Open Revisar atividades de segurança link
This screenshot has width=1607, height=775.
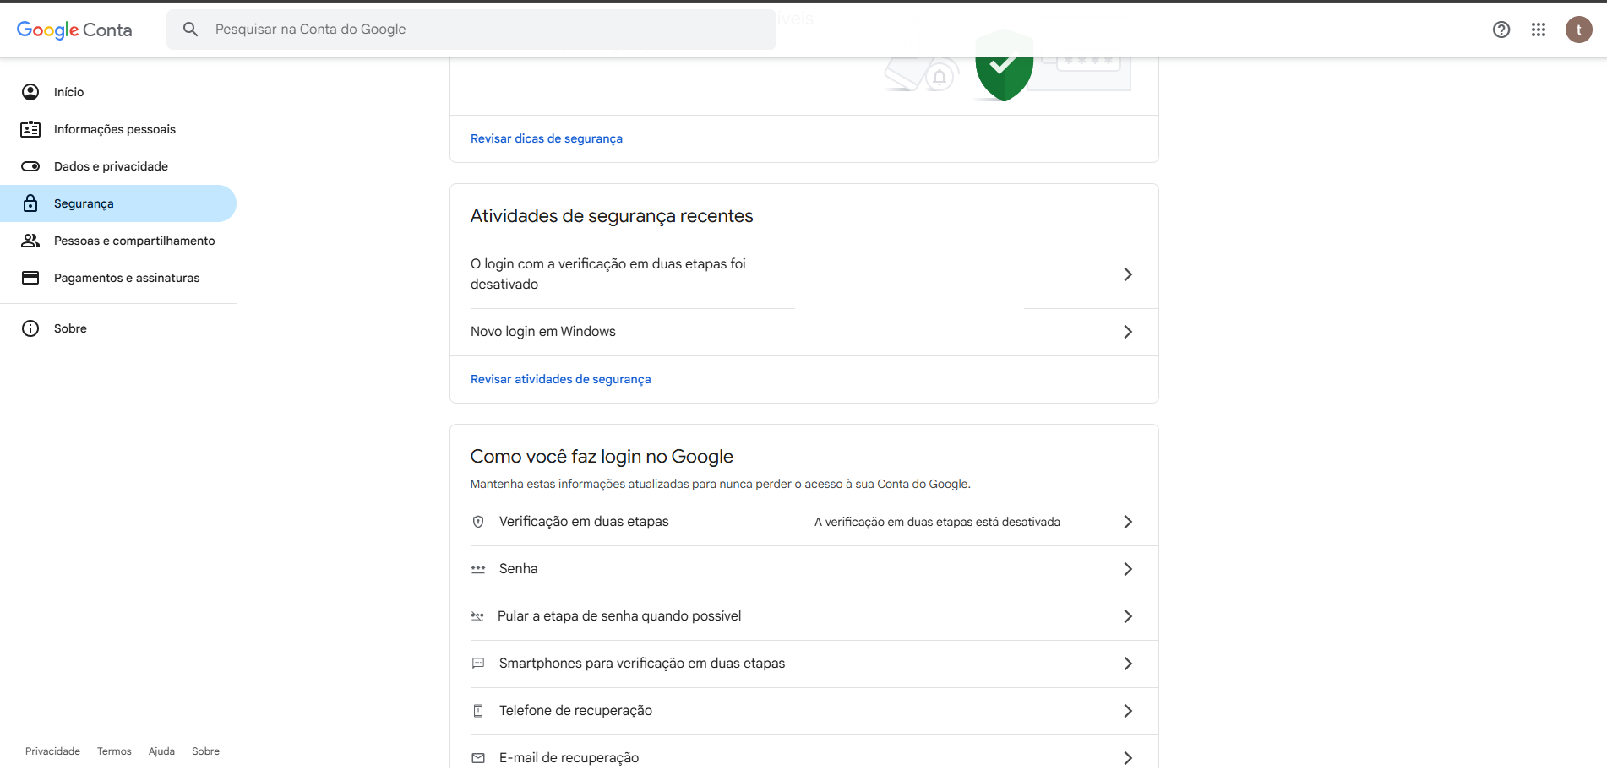pos(560,379)
